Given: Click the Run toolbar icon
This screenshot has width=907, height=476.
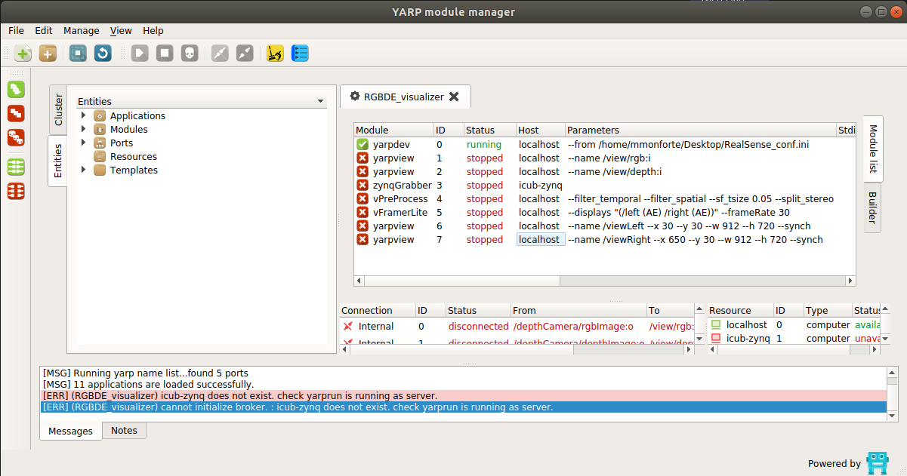Looking at the screenshot, I should pos(140,54).
